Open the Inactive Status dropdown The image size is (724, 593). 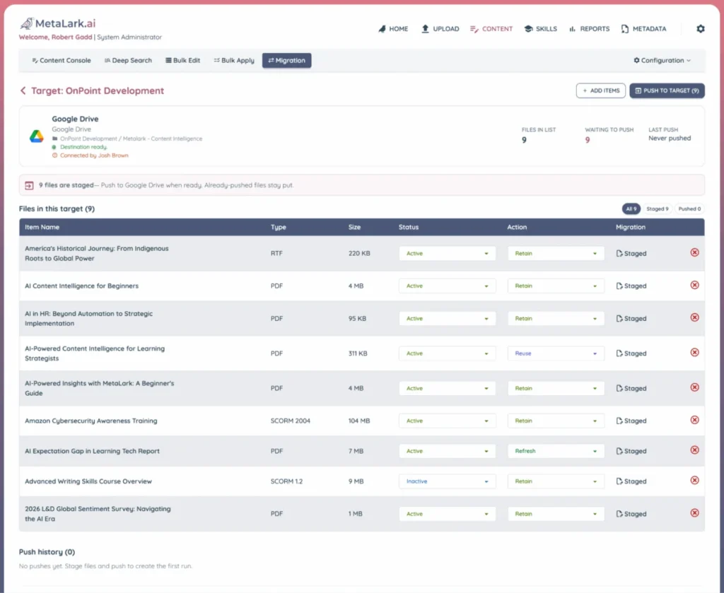[447, 481]
